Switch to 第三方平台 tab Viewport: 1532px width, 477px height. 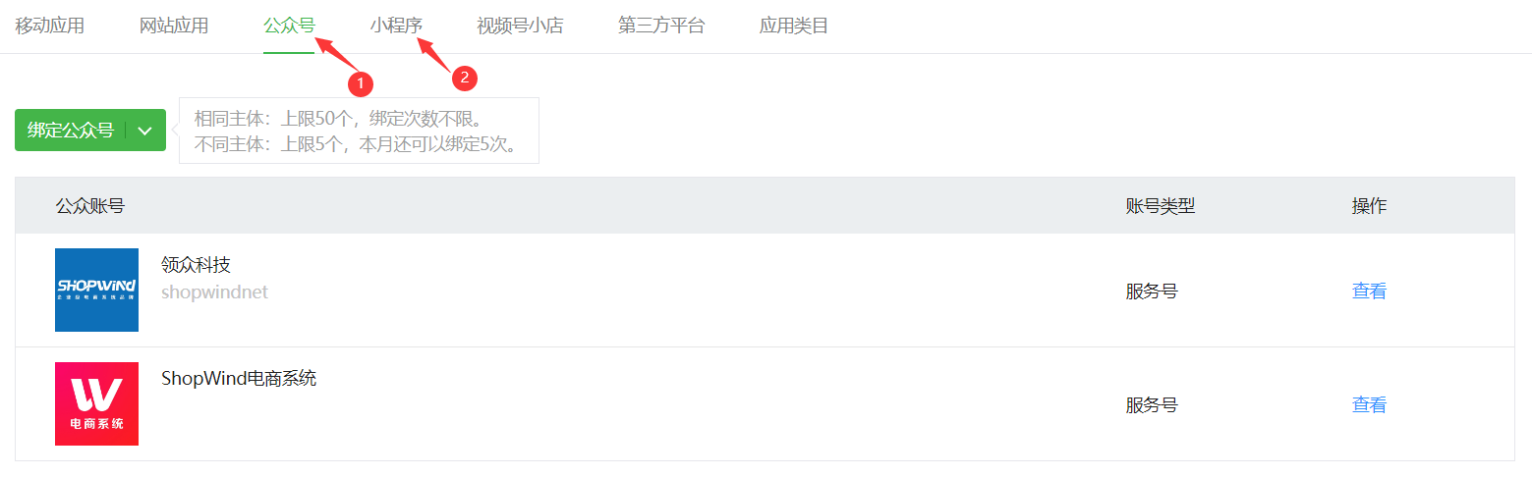click(661, 26)
